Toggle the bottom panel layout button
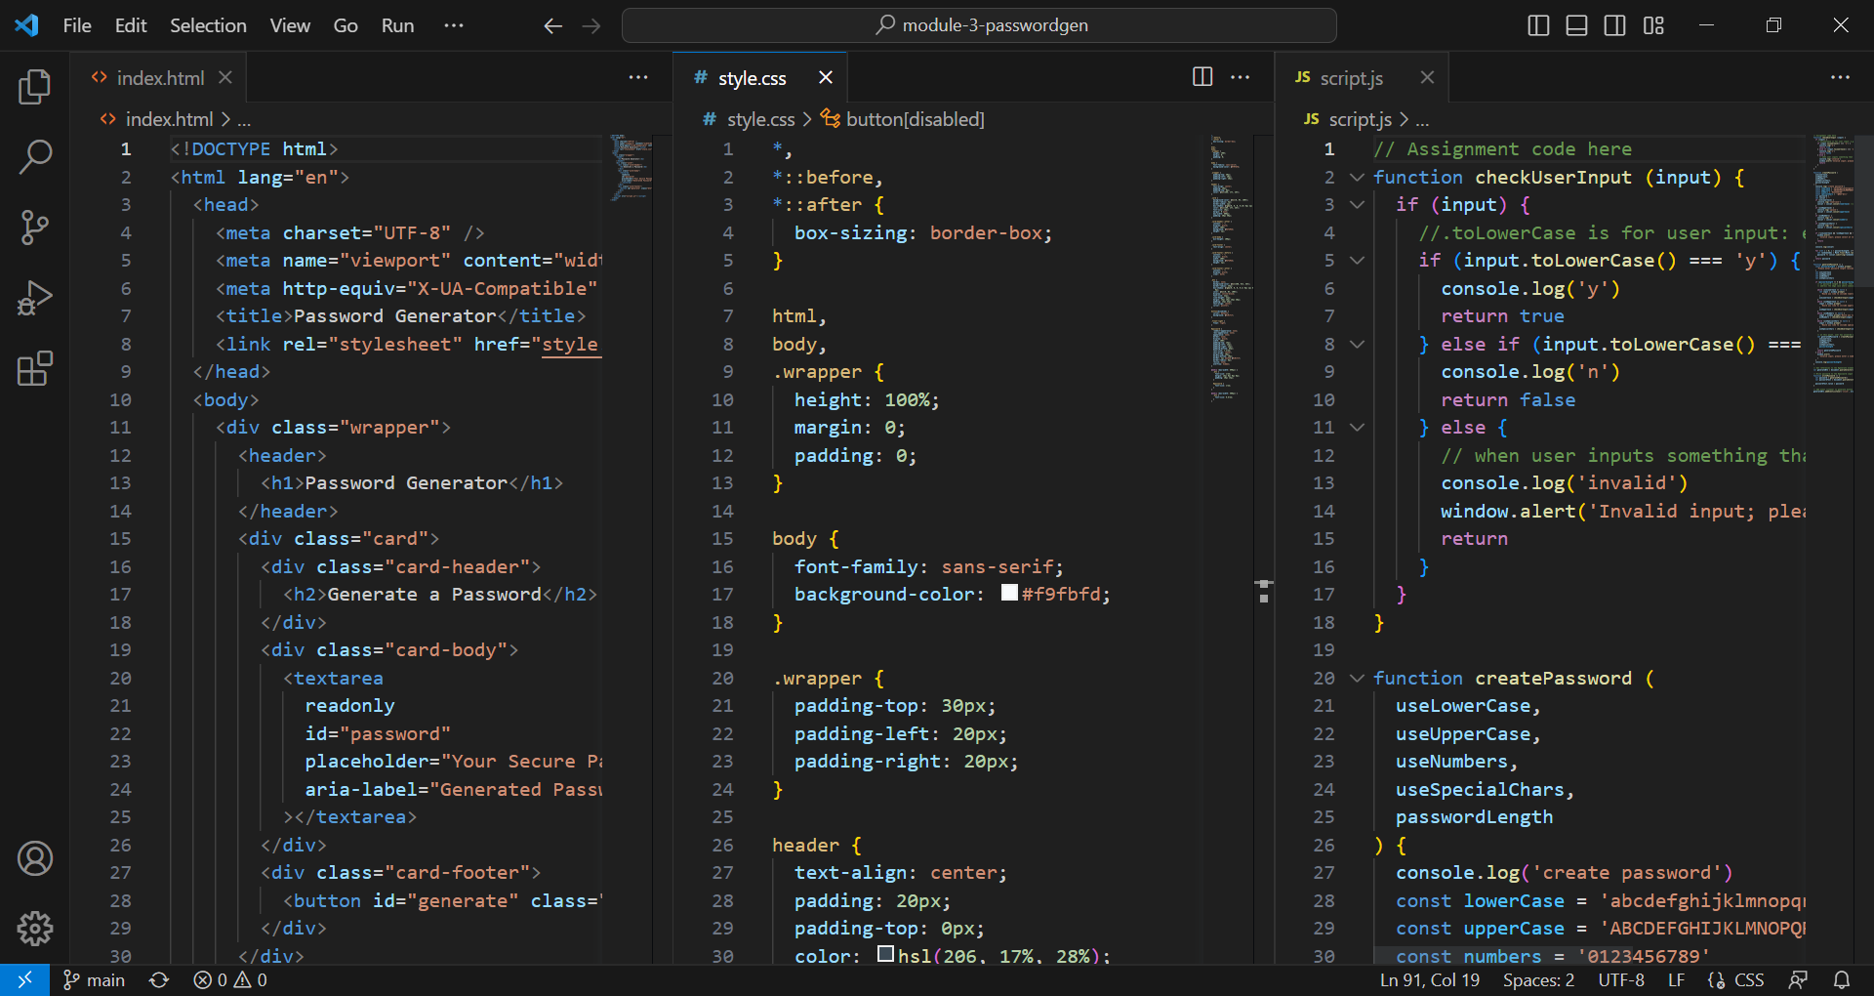Image resolution: width=1874 pixels, height=996 pixels. [1576, 25]
